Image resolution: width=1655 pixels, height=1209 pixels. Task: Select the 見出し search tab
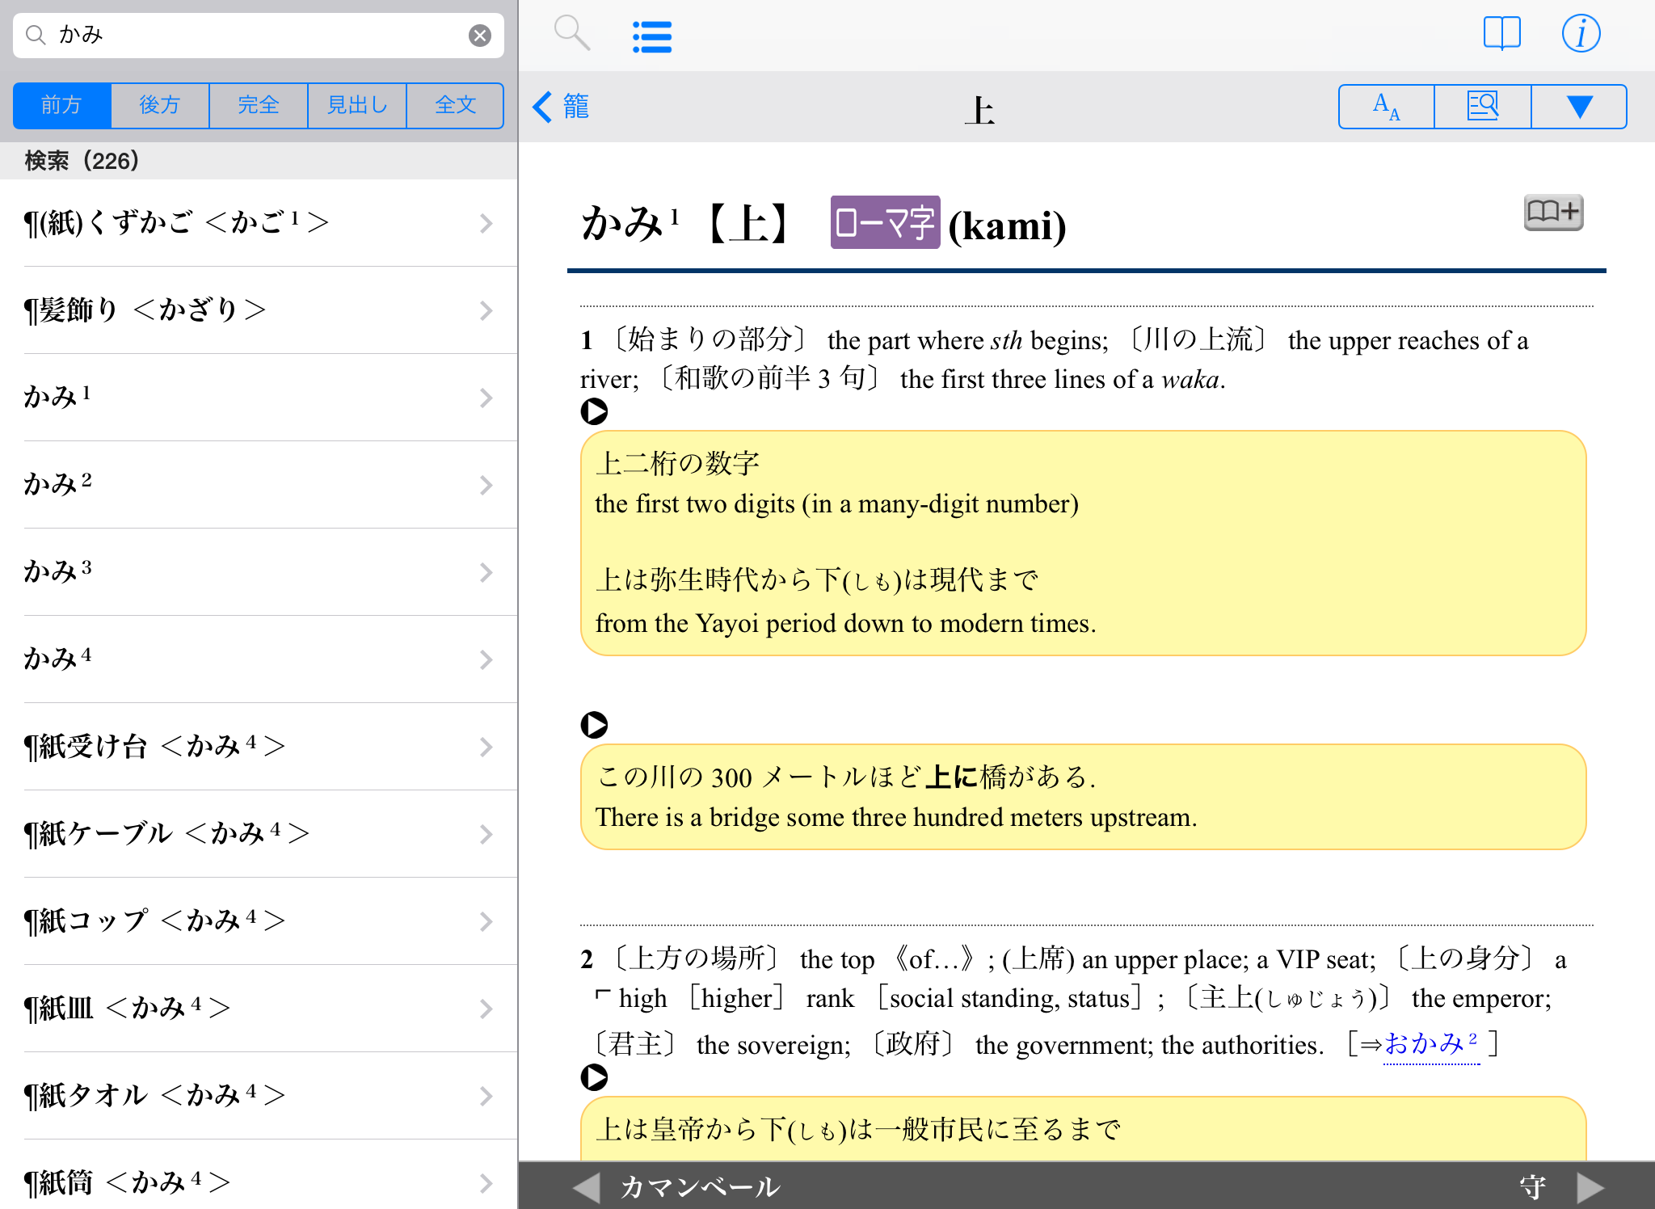click(x=357, y=105)
